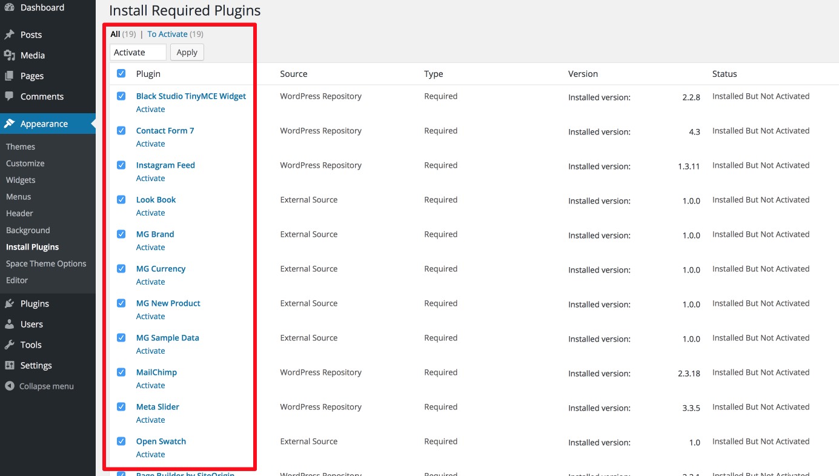Show All plugins filter
The image size is (839, 476).
115,34
